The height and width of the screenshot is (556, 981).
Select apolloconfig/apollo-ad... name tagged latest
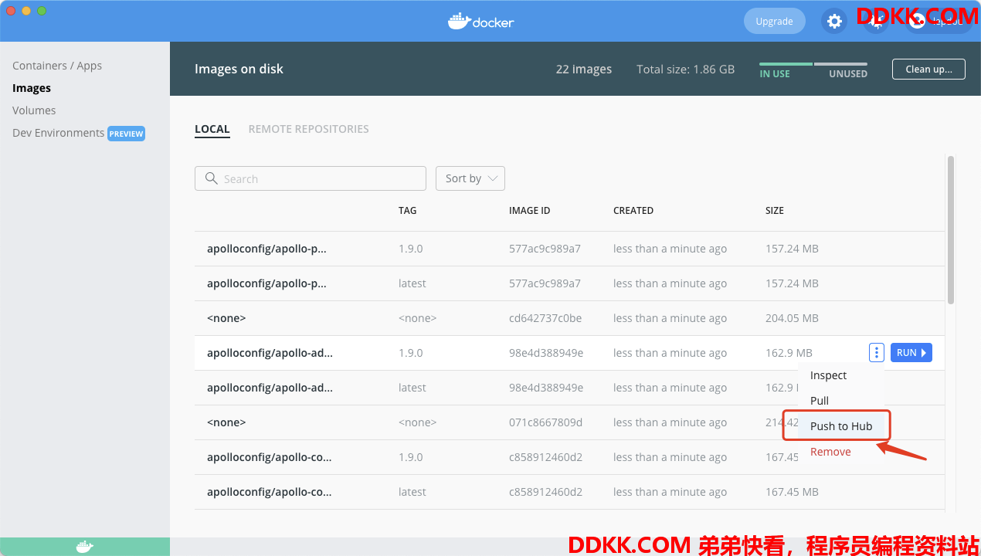click(x=270, y=388)
